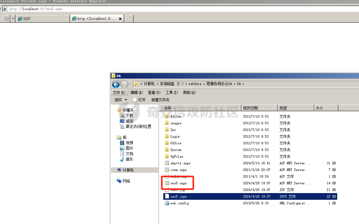Open a new blank browser tab
The width and height of the screenshot is (359, 224).
coord(129,18)
